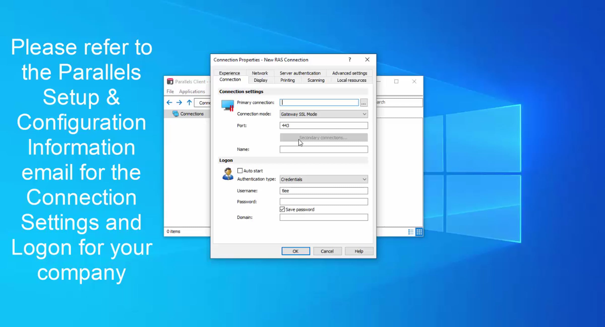This screenshot has height=327, width=605.
Task: Select Connections in the Parallels Client tree
Action: click(x=192, y=114)
